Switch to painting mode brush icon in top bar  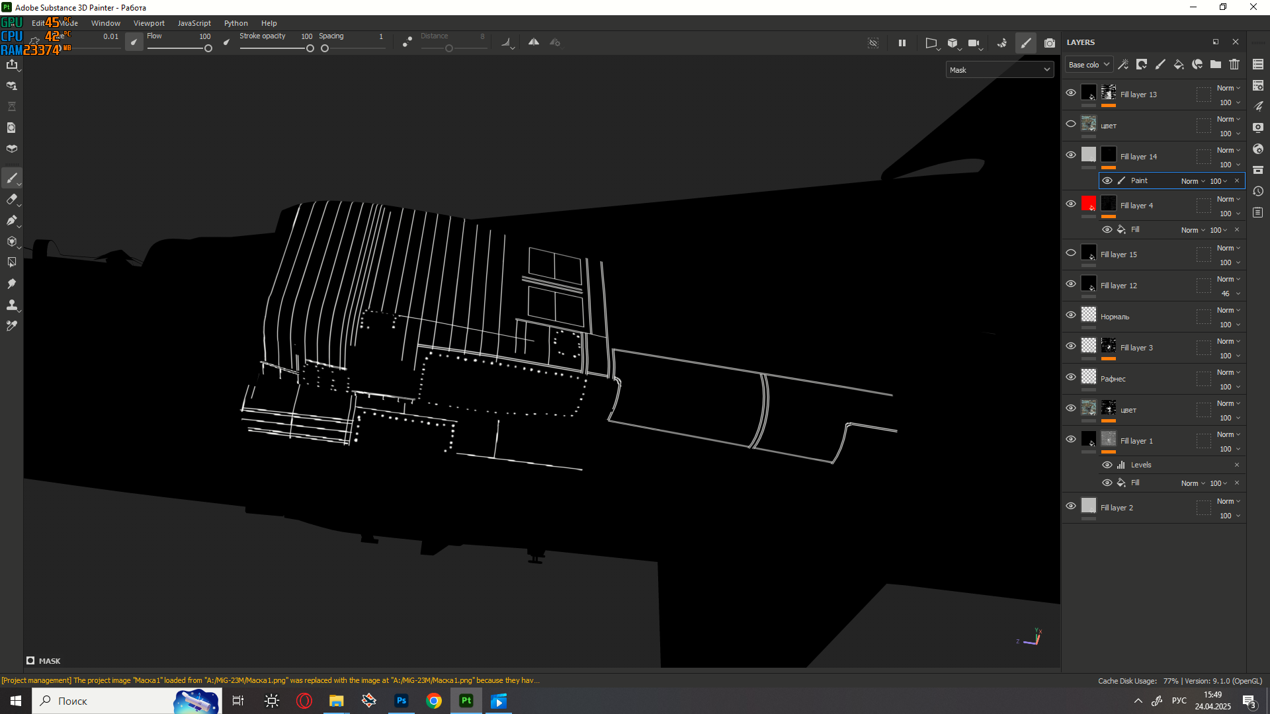pos(1026,43)
